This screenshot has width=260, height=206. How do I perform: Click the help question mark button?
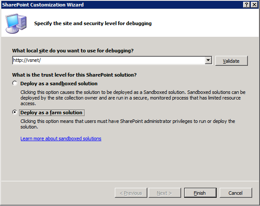[x=247, y=5]
